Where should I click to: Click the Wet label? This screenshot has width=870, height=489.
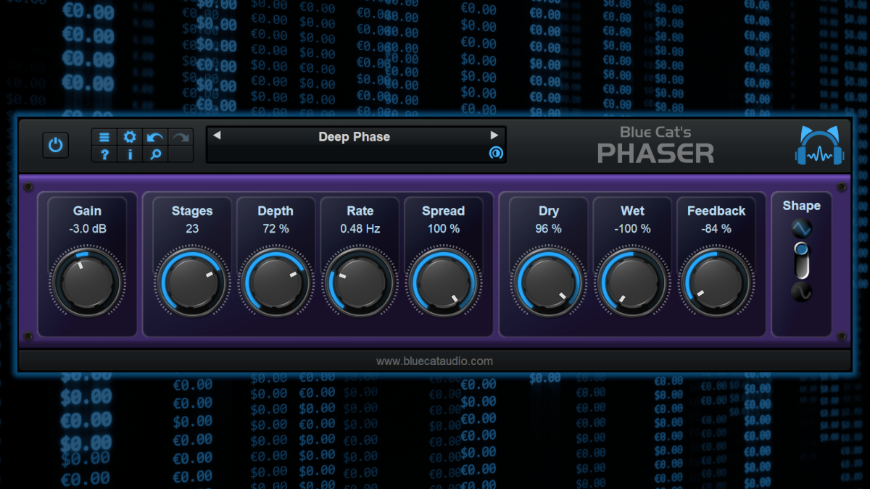pos(633,211)
